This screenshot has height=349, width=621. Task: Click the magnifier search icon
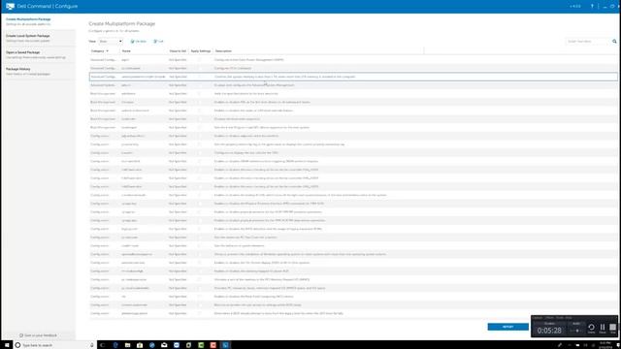[x=614, y=41]
